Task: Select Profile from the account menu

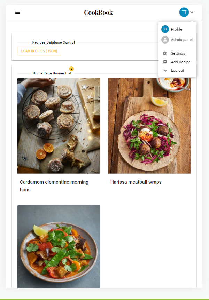Action: [176, 29]
